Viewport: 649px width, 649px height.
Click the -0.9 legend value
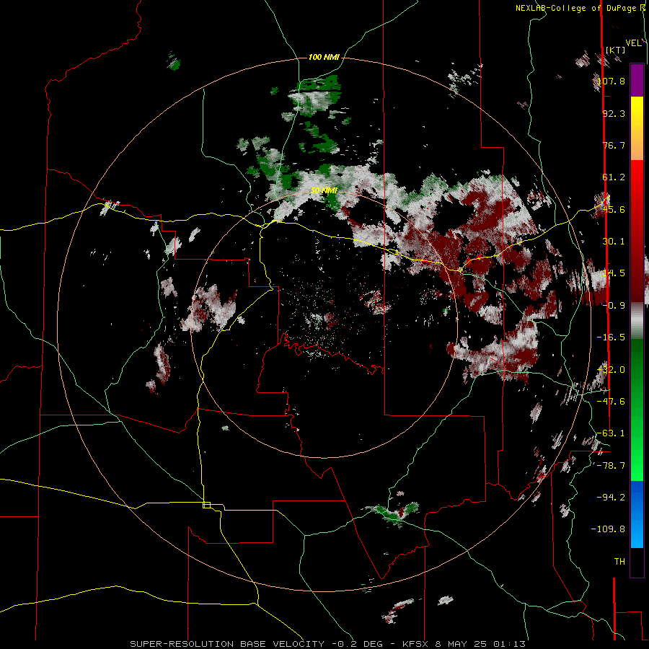[614, 306]
